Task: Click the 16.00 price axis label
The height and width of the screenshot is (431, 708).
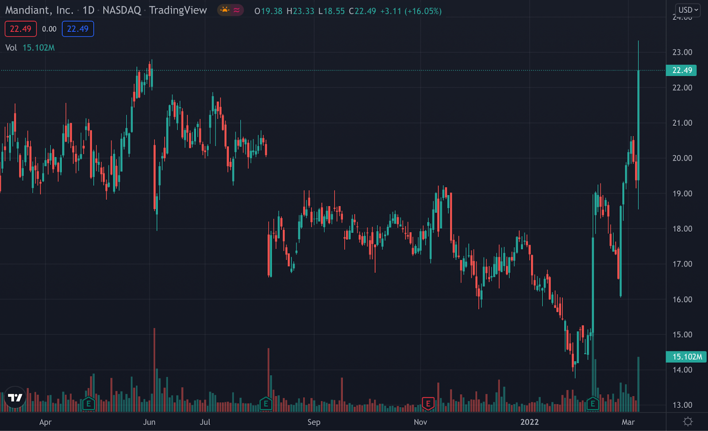Action: pos(682,299)
